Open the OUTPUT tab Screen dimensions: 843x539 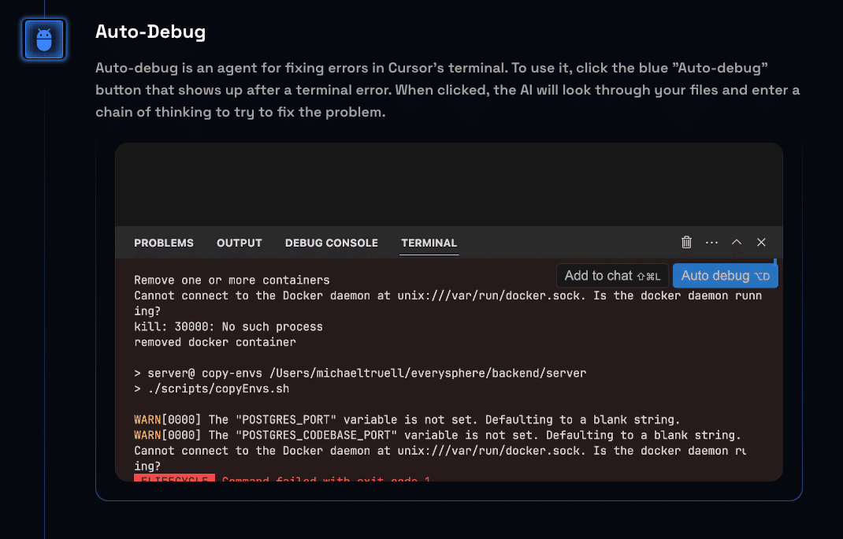(240, 243)
